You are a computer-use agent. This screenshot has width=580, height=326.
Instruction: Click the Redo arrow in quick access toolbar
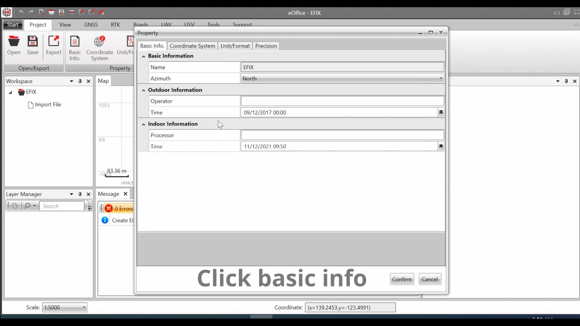pyautogui.click(x=31, y=12)
